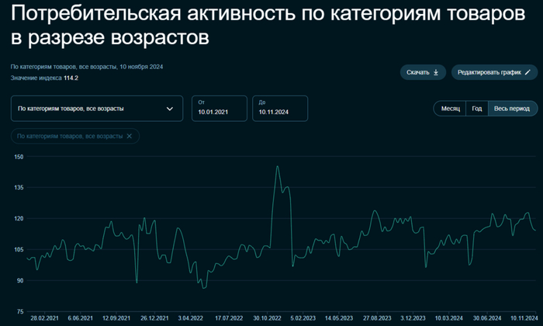Select the Весь период range option
Screen dimensions: 543x326
click(x=511, y=109)
